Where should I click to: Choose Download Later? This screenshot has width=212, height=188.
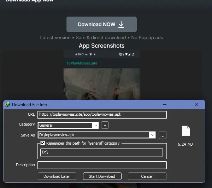pos(57,176)
